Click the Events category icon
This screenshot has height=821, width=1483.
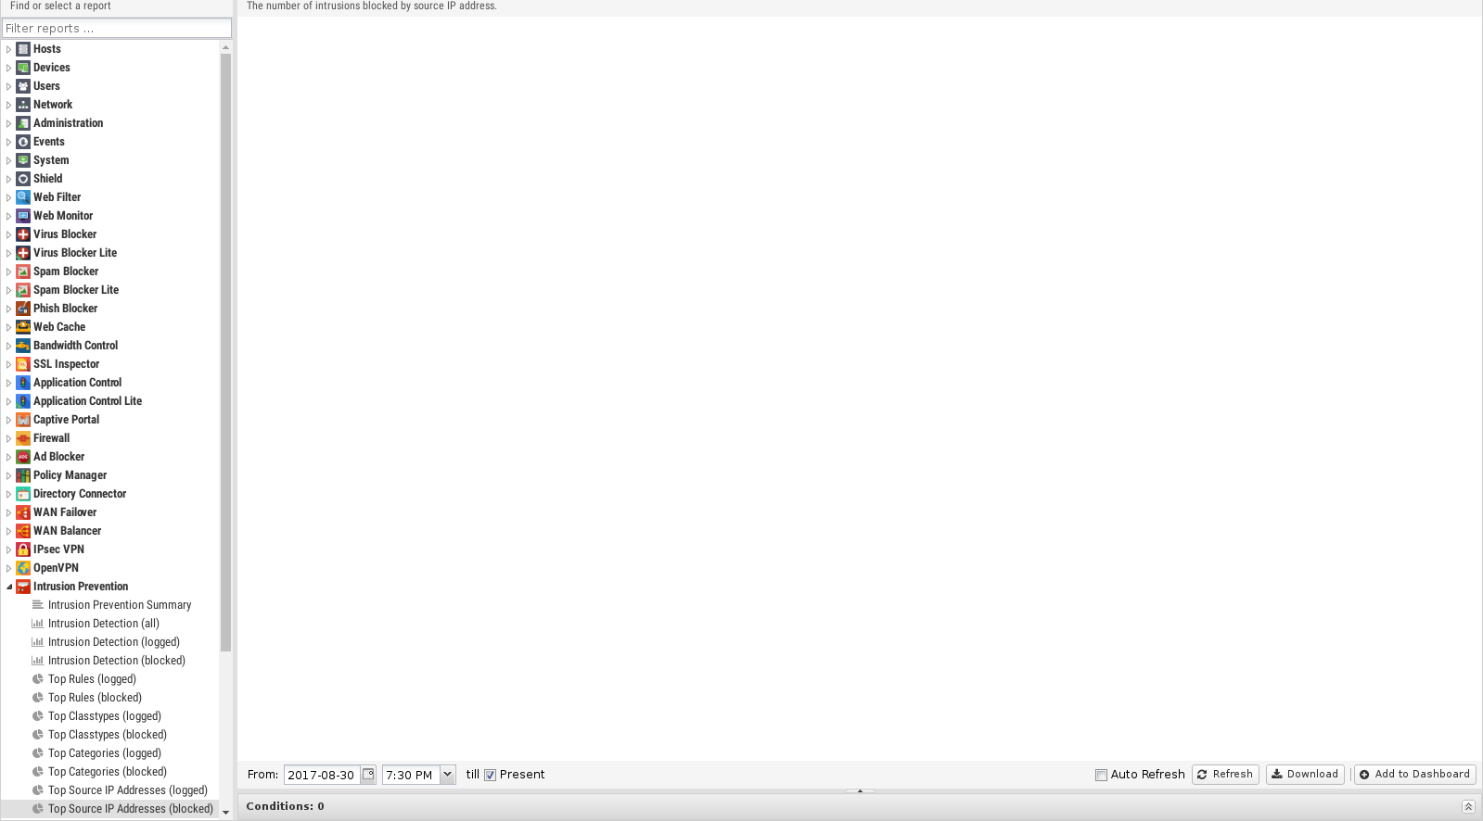tap(23, 142)
